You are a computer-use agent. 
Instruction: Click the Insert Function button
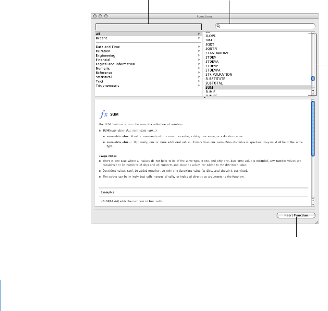(296, 215)
